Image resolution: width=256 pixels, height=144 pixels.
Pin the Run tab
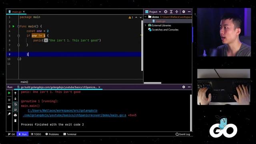9,114
